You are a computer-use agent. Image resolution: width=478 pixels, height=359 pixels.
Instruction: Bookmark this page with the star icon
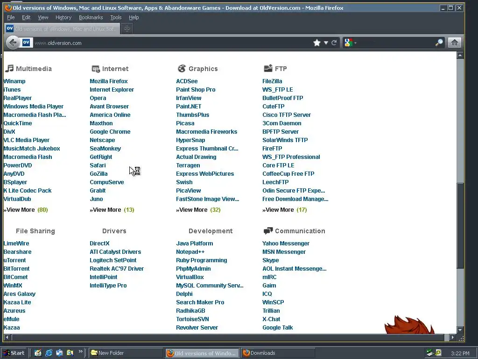[x=317, y=43]
